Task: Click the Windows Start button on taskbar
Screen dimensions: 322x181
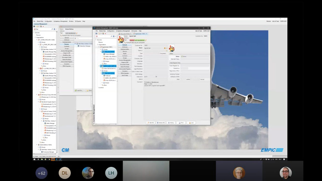Action: [x=34, y=159]
